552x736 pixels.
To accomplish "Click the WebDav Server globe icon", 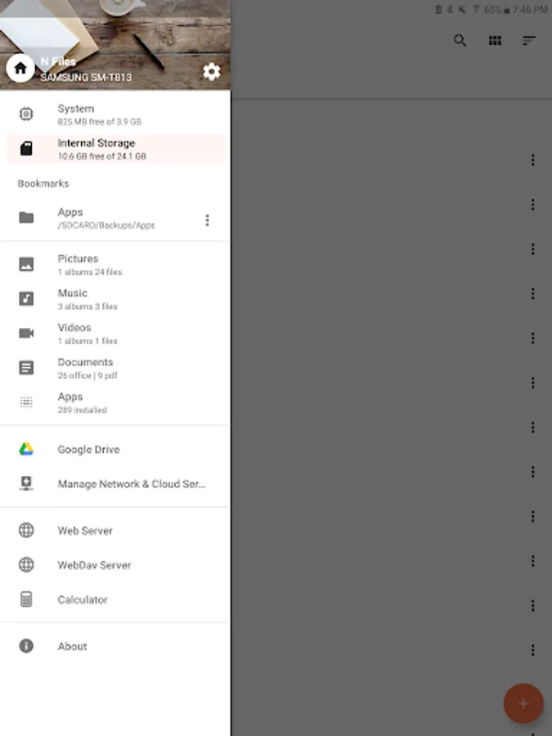I will pos(26,564).
